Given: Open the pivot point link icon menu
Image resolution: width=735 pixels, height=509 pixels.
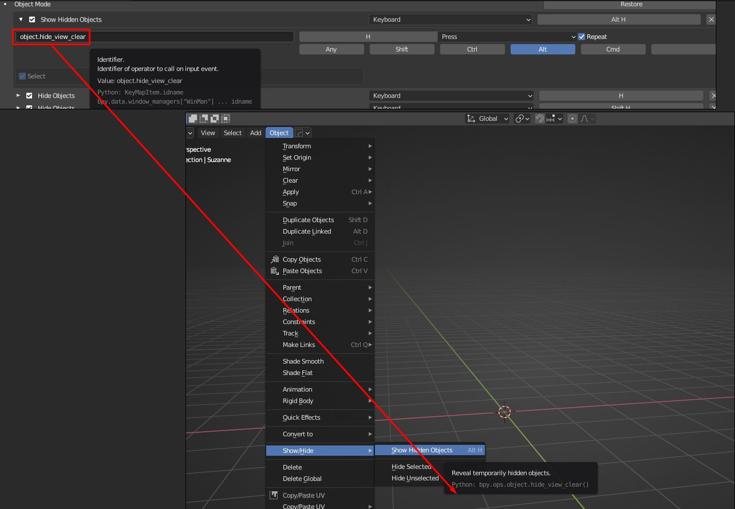Looking at the screenshot, I should [x=522, y=119].
